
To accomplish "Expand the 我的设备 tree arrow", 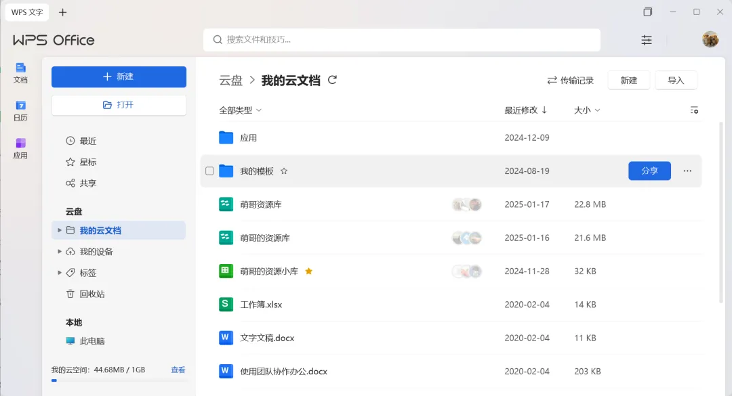I will coord(59,251).
